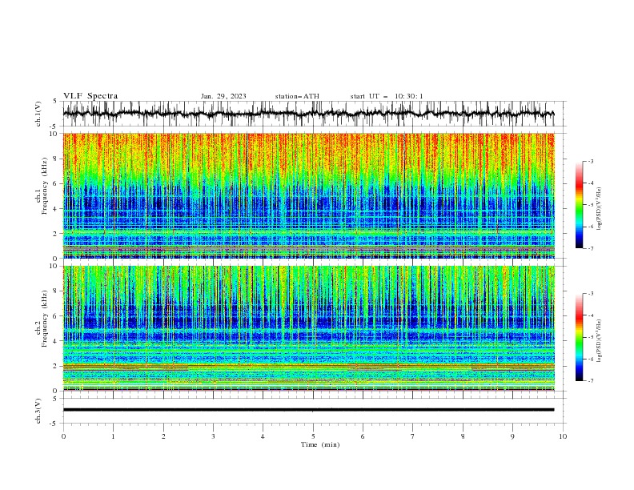634x490 pixels.
Task: Click the "4" frequency tick of ch.1 spectrogram
Action: tap(56, 209)
